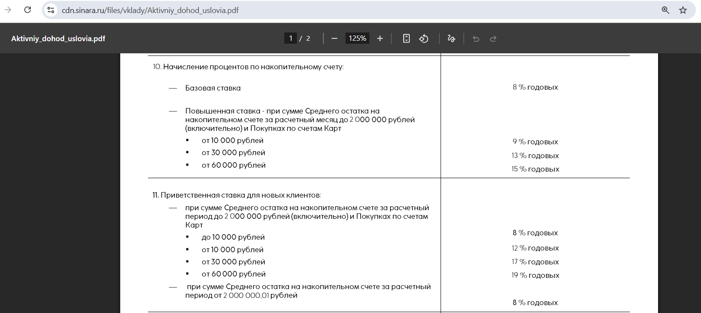701x313 pixels.
Task: Open the browser zoom magnifier icon
Action: tap(665, 10)
